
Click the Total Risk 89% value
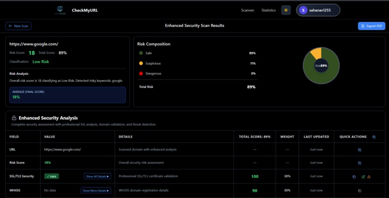point(251,87)
